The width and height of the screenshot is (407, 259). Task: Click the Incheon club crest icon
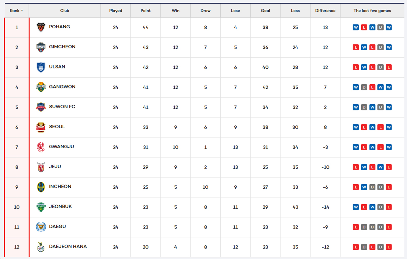[41, 187]
